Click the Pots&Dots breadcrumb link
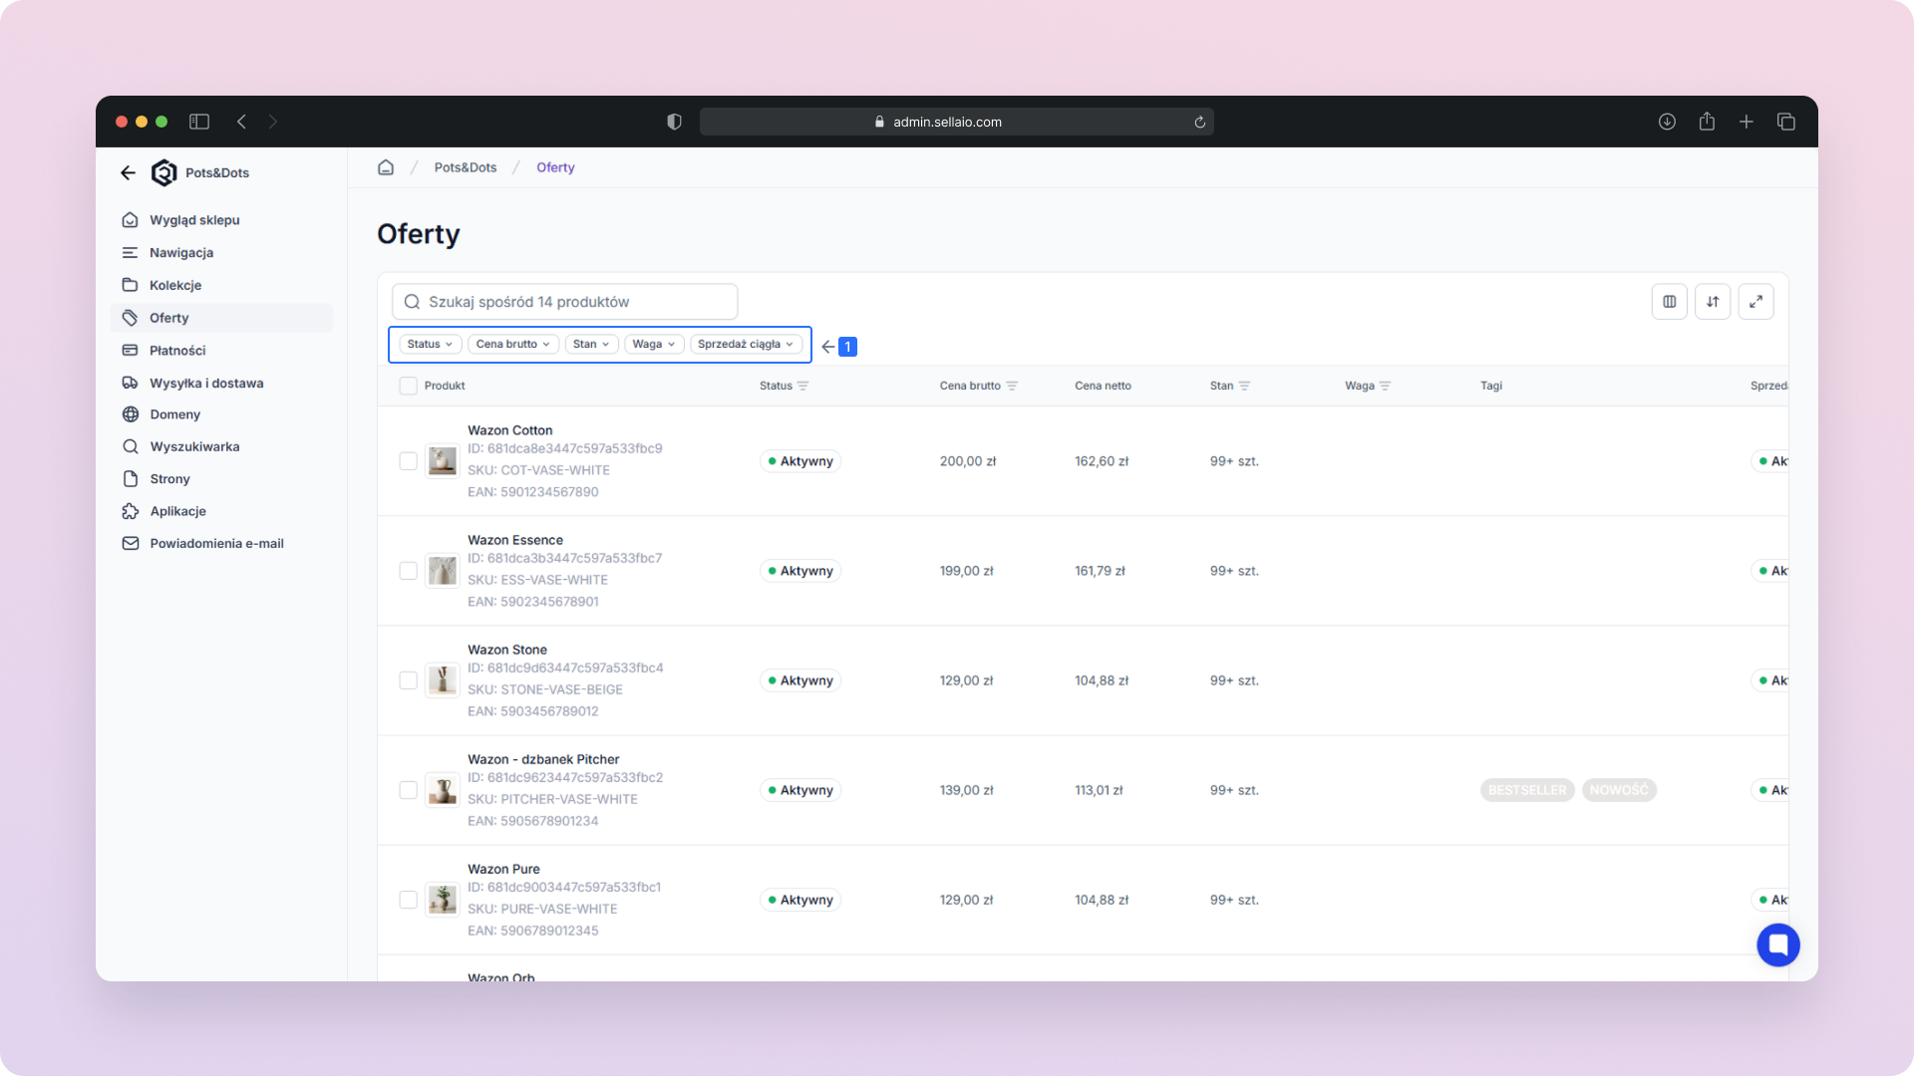 pos(465,167)
